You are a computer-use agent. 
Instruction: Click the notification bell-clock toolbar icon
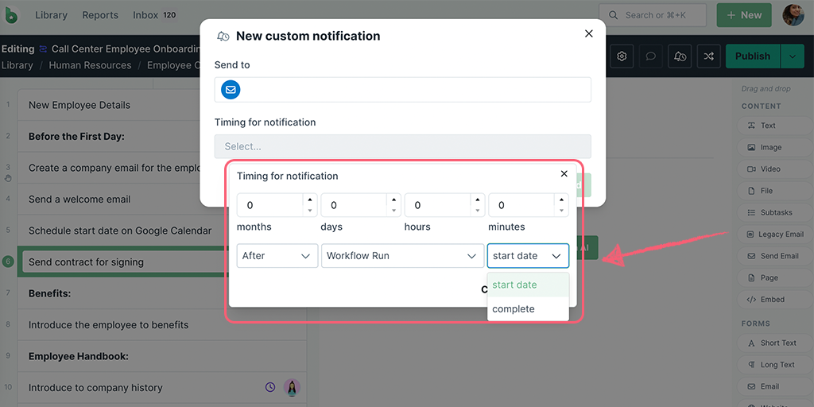pos(680,56)
